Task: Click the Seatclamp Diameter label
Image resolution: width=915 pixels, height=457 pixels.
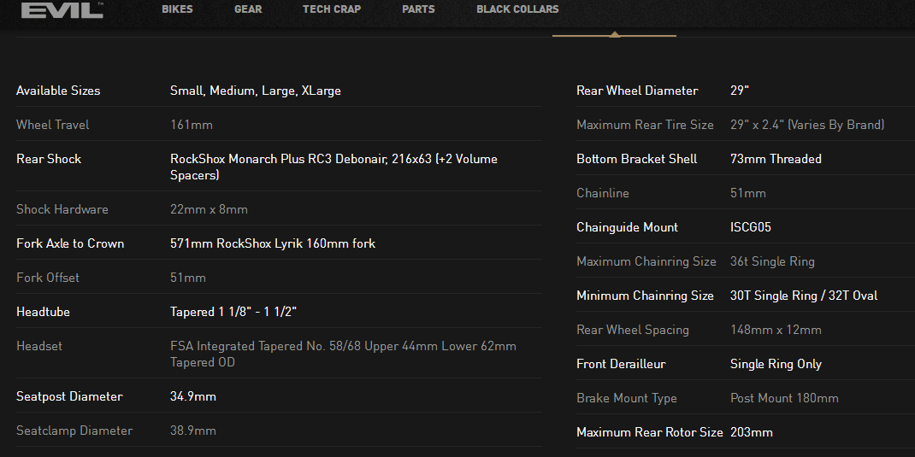Action: pos(74,431)
